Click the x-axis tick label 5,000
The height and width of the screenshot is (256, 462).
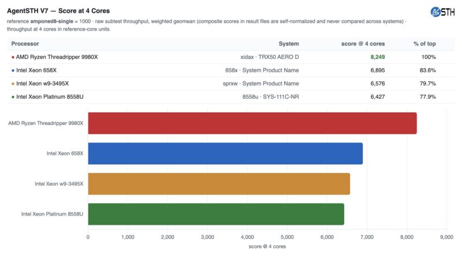287,237
